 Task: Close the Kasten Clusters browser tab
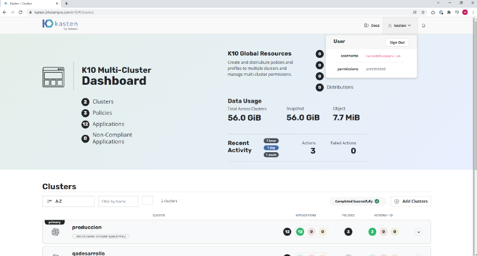click(x=57, y=4)
